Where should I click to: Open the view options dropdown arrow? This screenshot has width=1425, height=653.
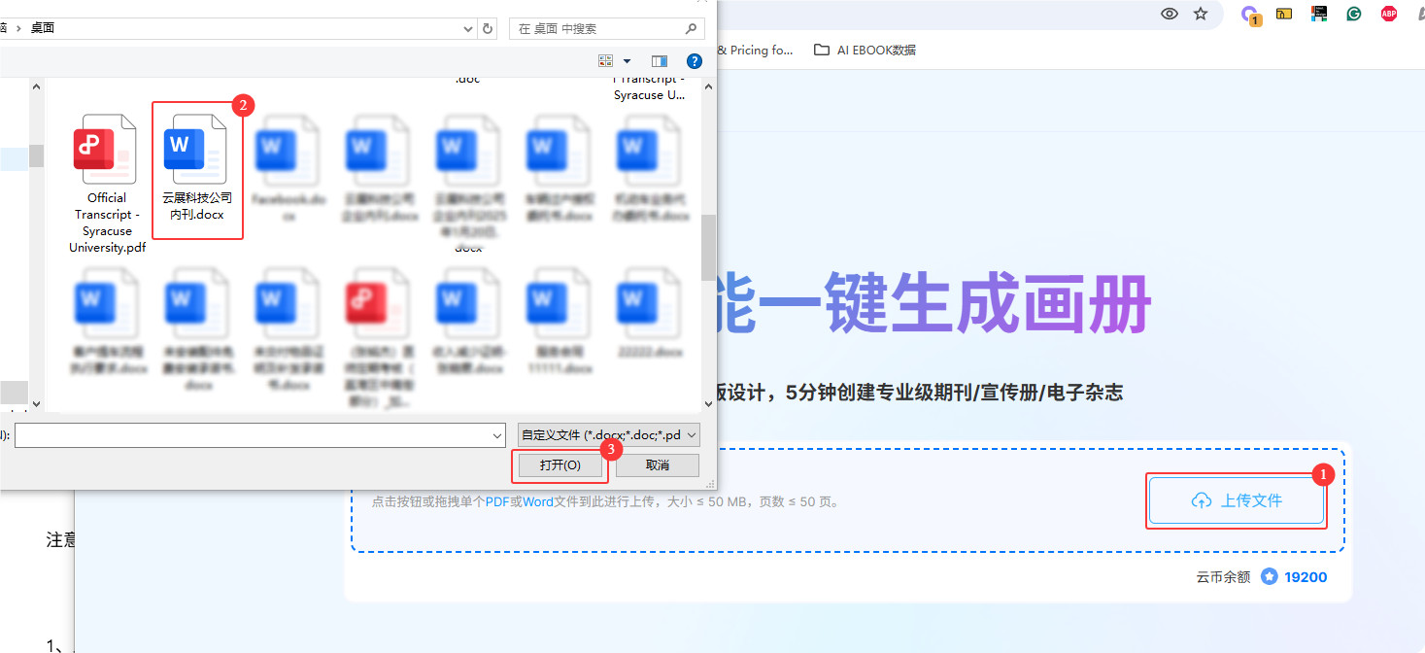pyautogui.click(x=627, y=60)
